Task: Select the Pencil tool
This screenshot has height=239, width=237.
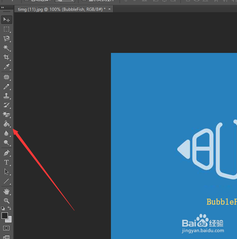Action: pos(6,86)
